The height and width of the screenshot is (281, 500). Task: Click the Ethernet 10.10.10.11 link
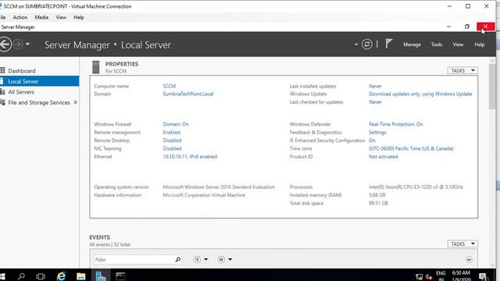(x=190, y=156)
